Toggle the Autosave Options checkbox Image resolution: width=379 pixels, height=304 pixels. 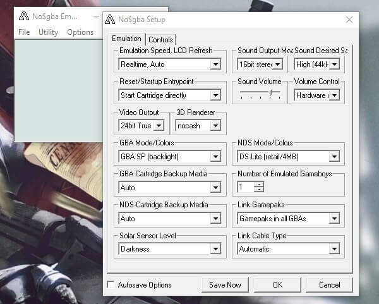click(x=111, y=284)
